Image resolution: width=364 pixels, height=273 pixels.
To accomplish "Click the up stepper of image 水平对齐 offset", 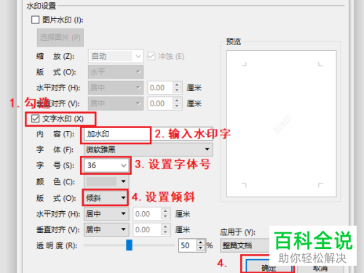I will [177, 84].
